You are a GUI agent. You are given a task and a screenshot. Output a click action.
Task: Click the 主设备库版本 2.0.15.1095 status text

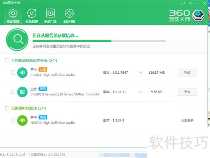point(46,155)
